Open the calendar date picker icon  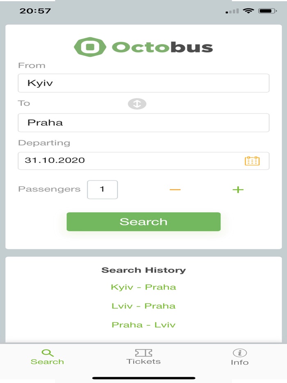[x=252, y=161]
